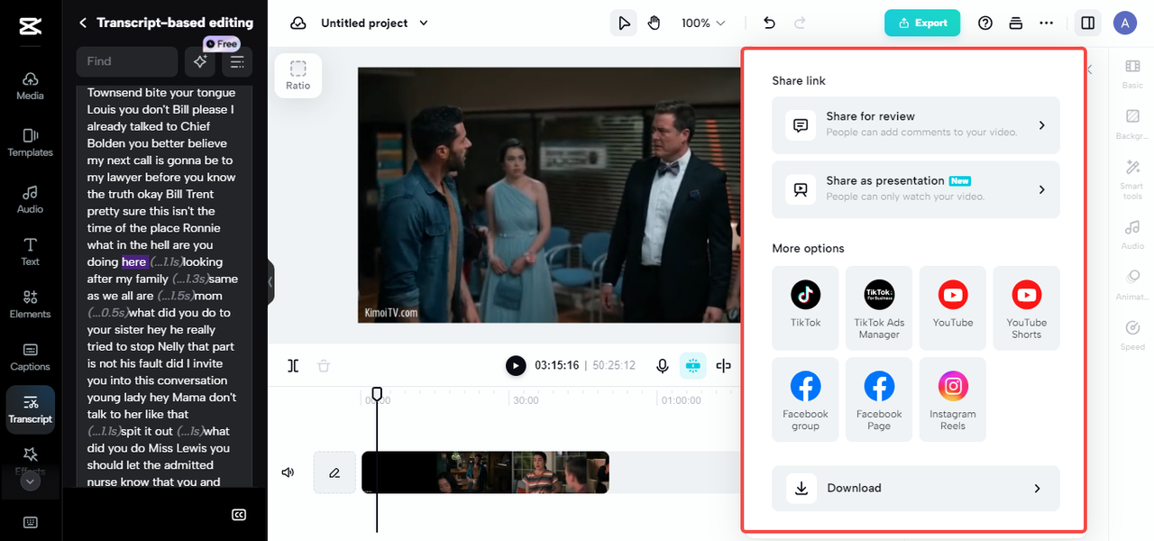Open Share for review option
The width and height of the screenshot is (1154, 541).
916,125
